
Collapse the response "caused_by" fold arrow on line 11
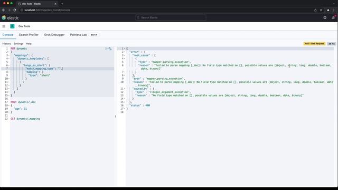coord(125,89)
